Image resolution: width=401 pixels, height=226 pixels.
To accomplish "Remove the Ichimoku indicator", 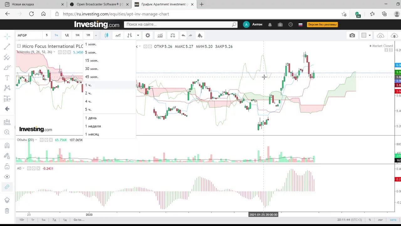I will point(70,52).
